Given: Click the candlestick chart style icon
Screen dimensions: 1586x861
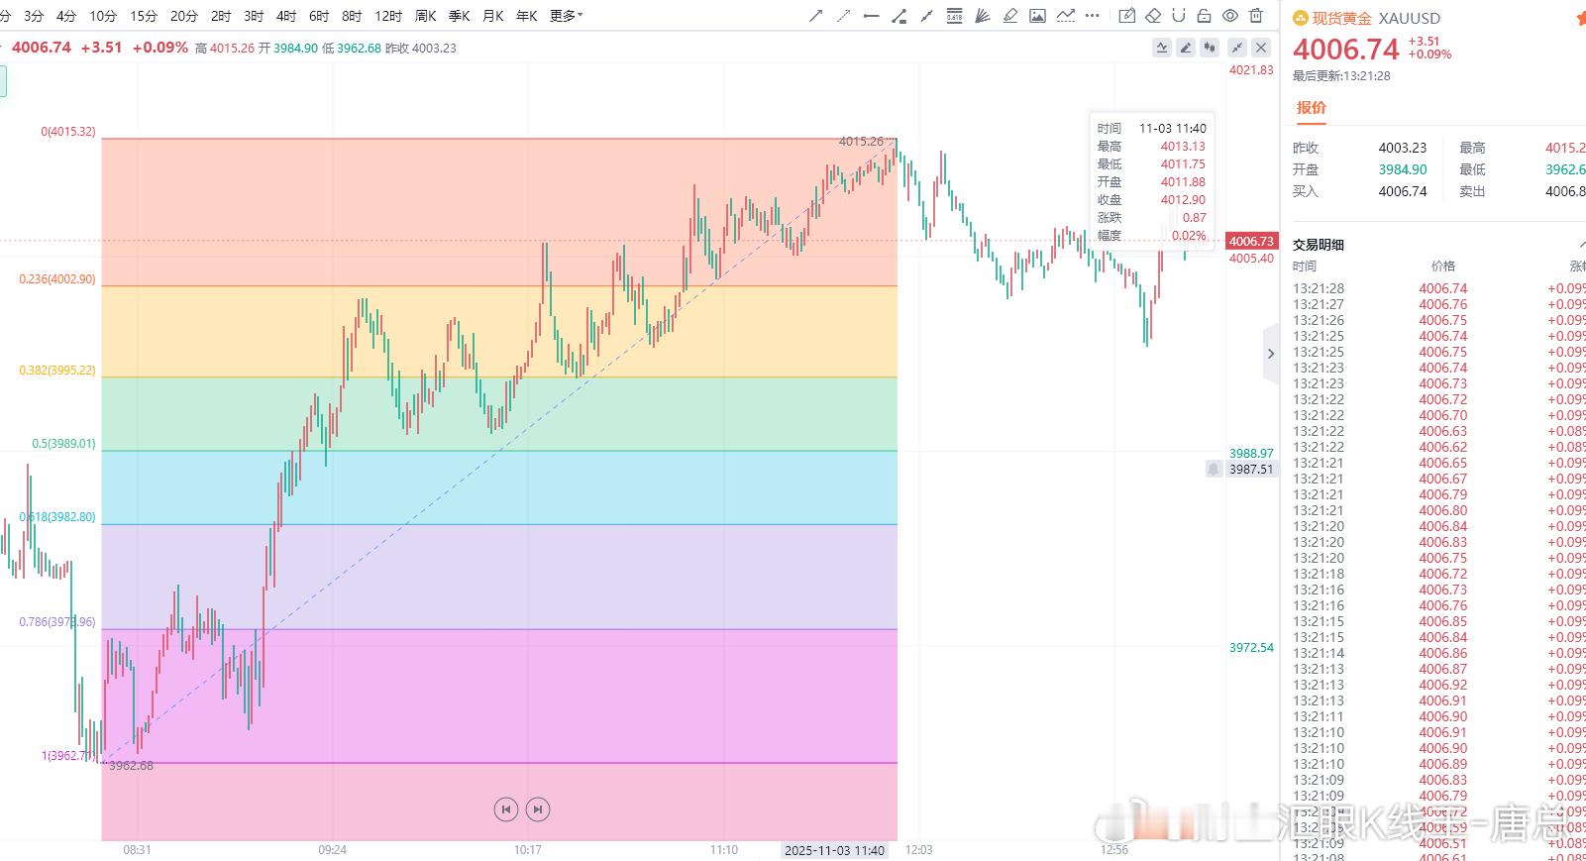Looking at the screenshot, I should [x=1210, y=48].
